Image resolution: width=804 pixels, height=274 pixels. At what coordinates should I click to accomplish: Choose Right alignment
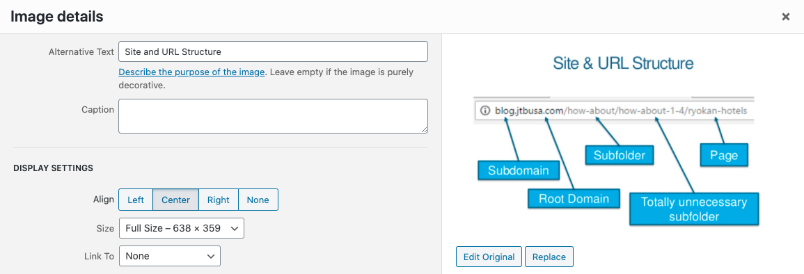(x=219, y=200)
